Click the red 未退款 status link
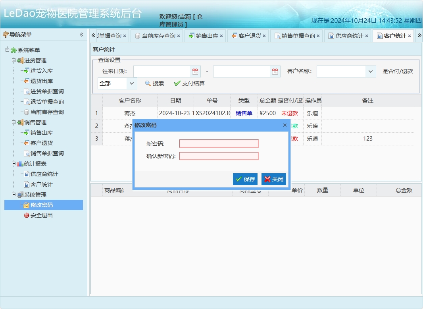The image size is (423, 309). [290, 113]
